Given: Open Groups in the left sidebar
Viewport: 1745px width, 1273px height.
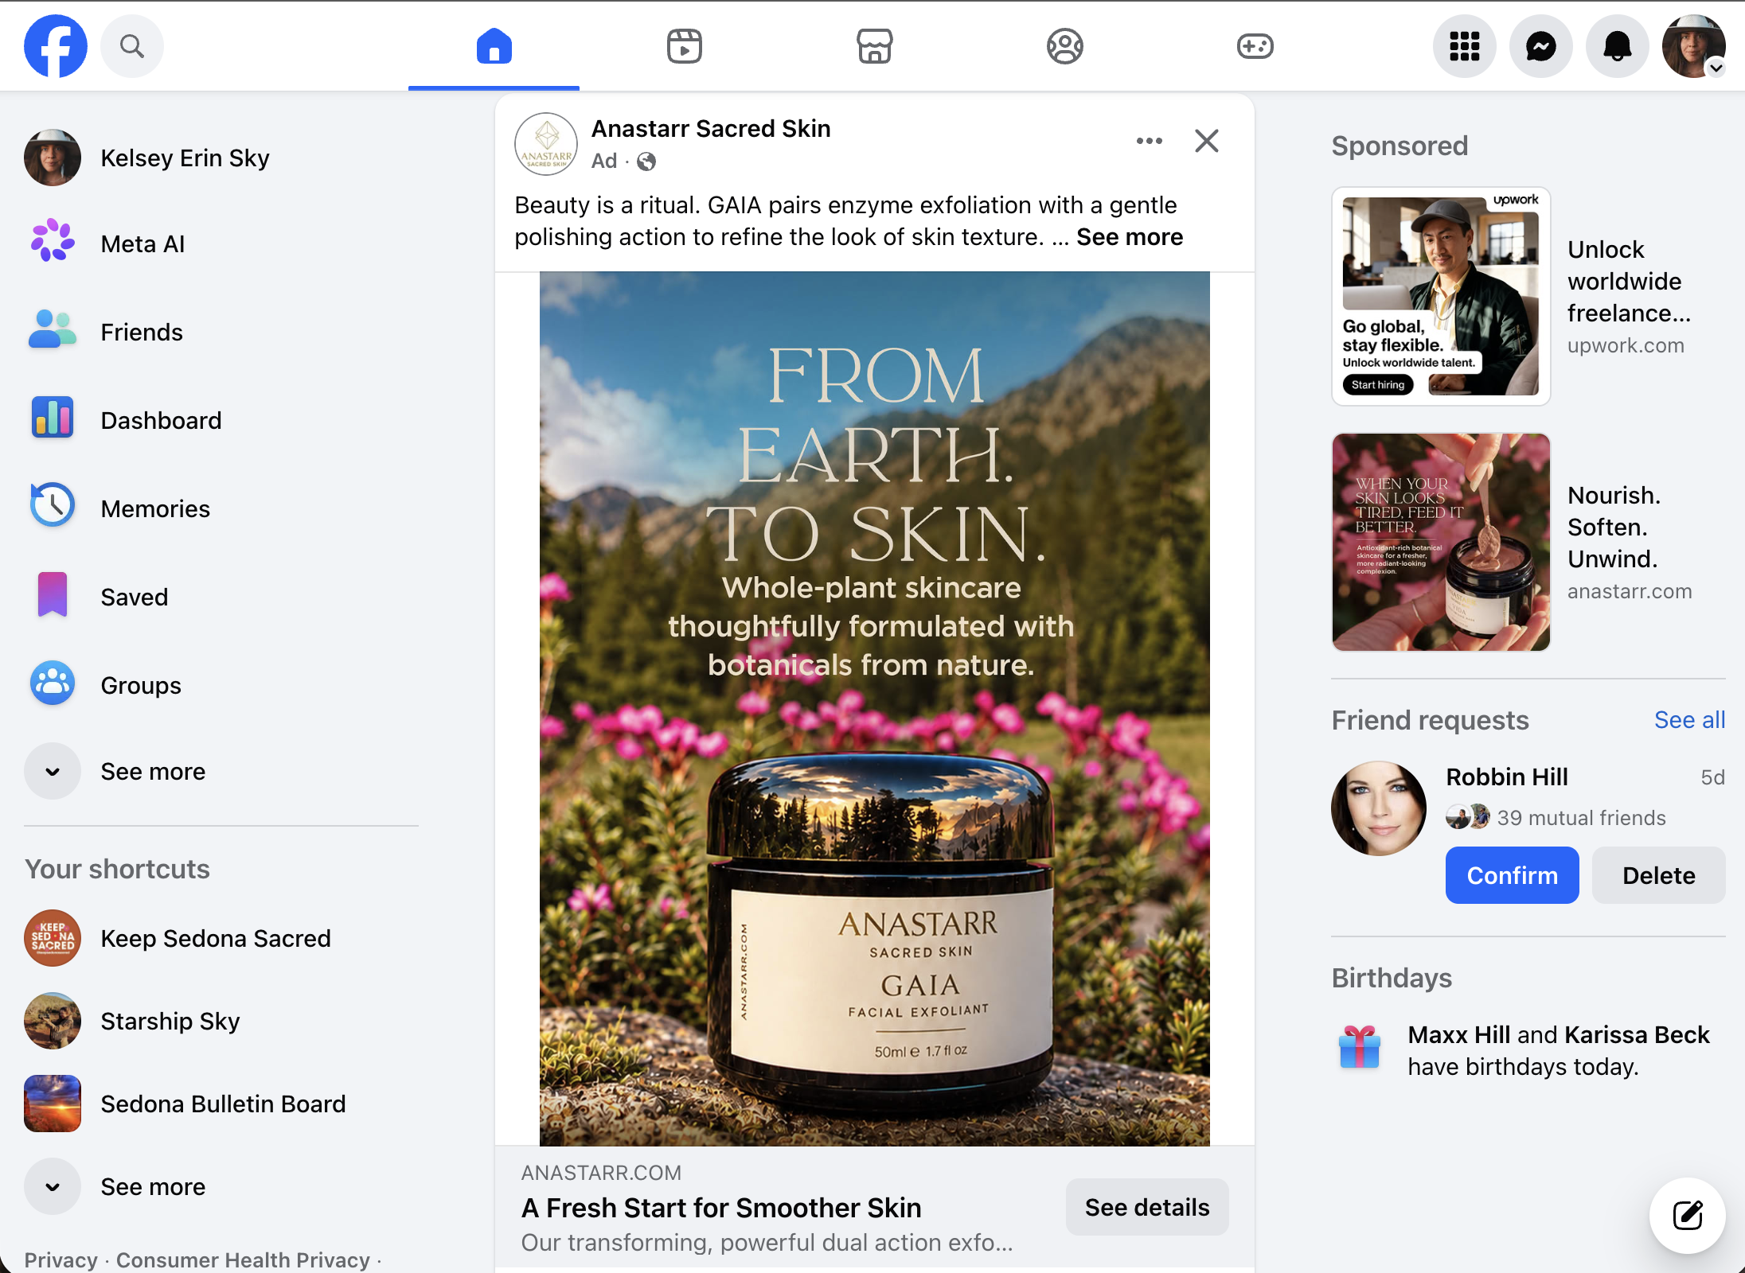Looking at the screenshot, I should click(x=221, y=685).
